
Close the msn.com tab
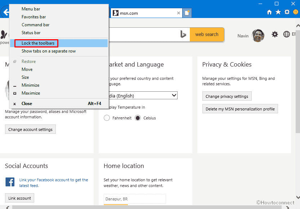click(x=179, y=13)
